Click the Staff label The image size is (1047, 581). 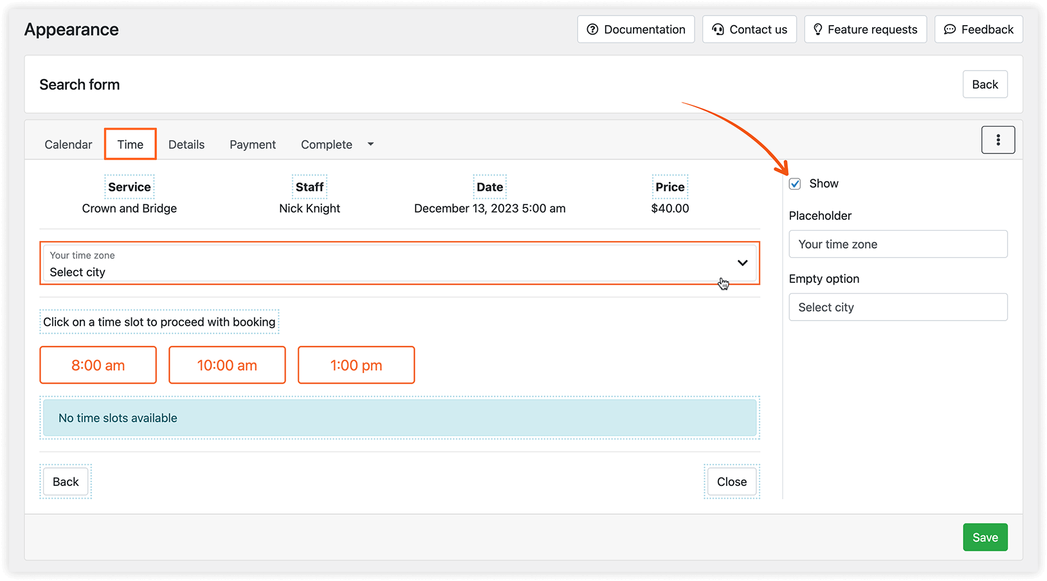309,187
